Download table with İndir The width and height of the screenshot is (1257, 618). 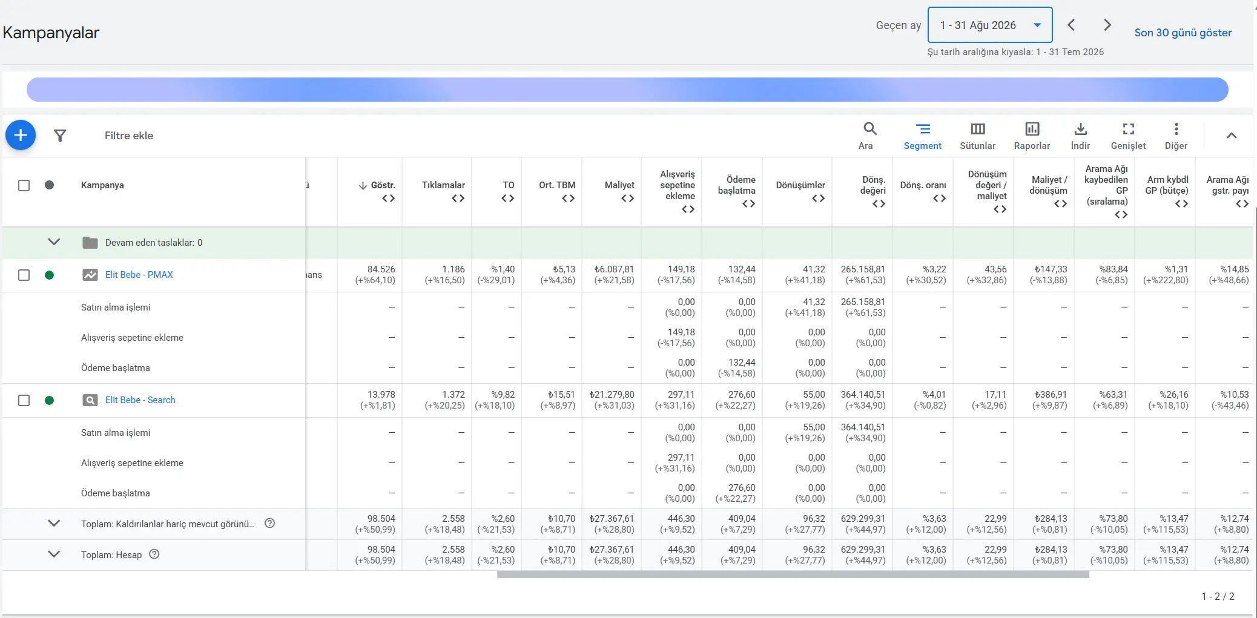tap(1080, 136)
